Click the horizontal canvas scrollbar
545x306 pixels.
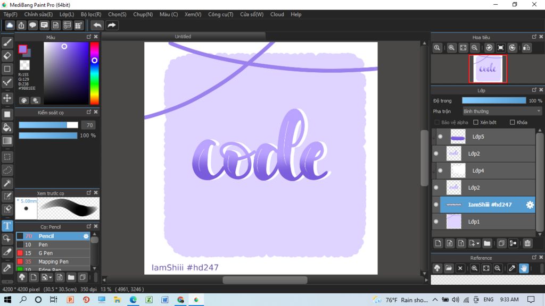coord(265,280)
